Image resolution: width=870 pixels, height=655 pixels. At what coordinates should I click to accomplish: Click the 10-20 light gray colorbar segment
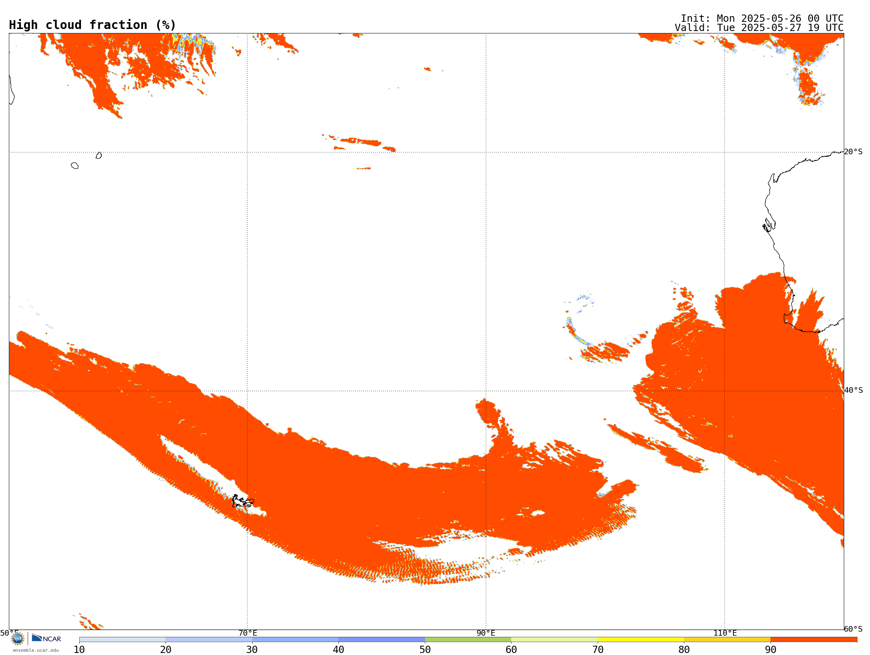coord(122,640)
